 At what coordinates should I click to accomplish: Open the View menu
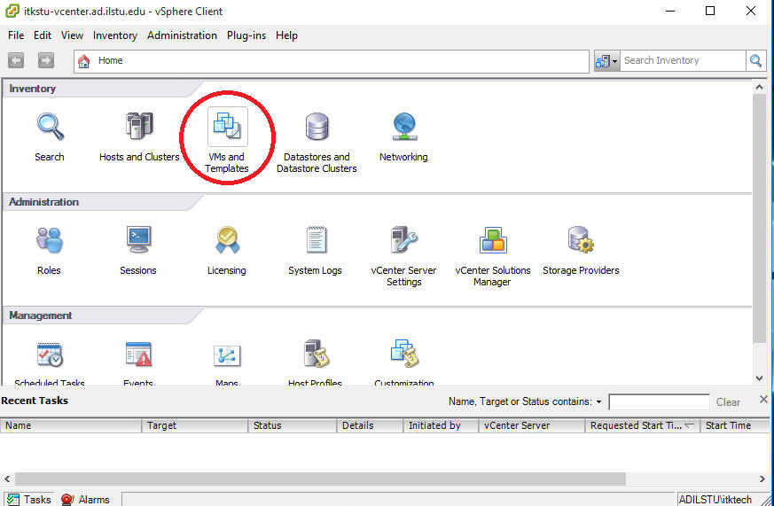(72, 35)
